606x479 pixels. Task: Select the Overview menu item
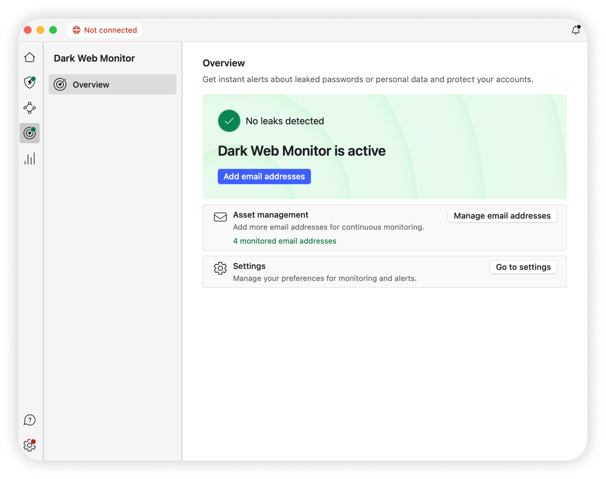(x=112, y=84)
